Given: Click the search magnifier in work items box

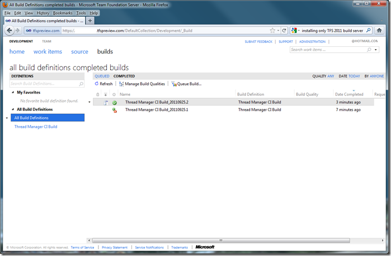Looking at the screenshot, I should click(369, 50).
